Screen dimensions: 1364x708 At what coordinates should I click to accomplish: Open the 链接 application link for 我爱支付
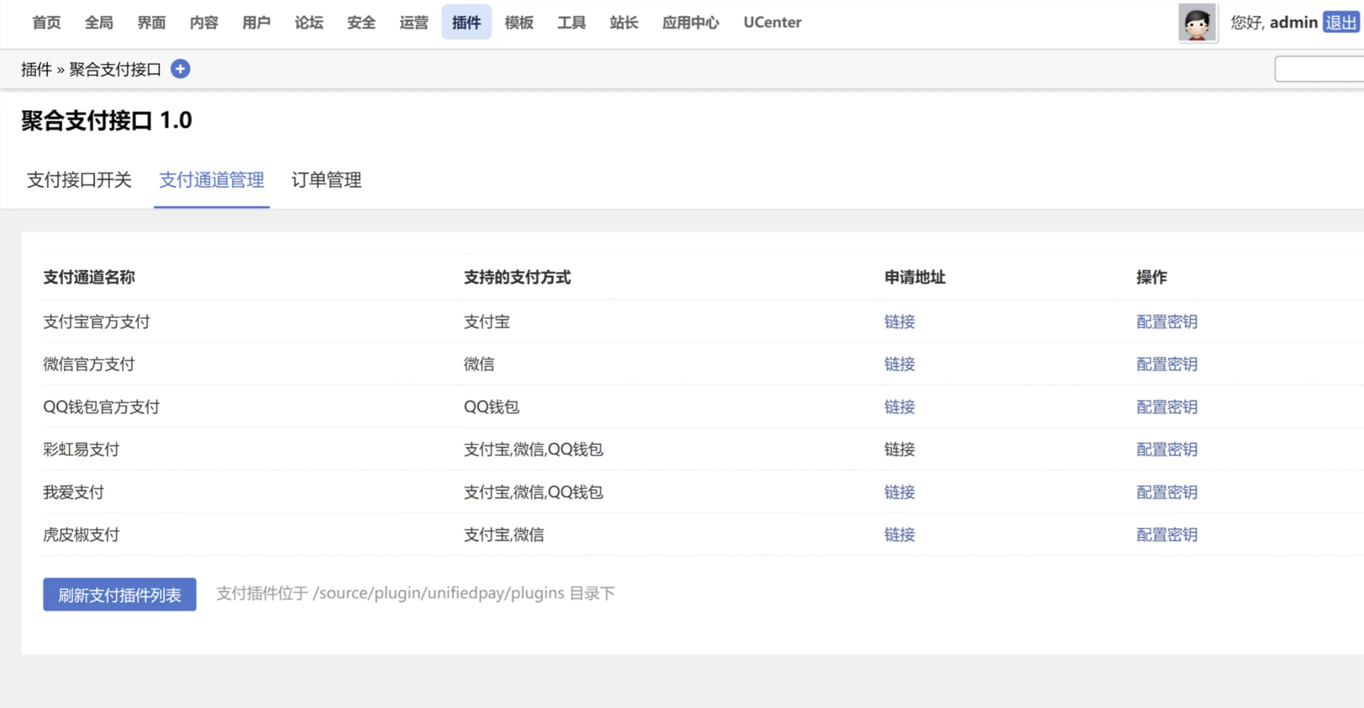tap(899, 492)
